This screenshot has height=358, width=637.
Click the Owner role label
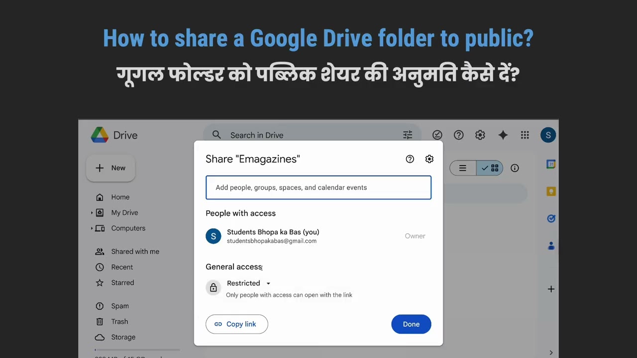pyautogui.click(x=415, y=236)
